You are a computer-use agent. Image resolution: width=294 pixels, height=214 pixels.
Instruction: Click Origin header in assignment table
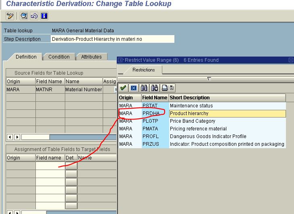21,158
